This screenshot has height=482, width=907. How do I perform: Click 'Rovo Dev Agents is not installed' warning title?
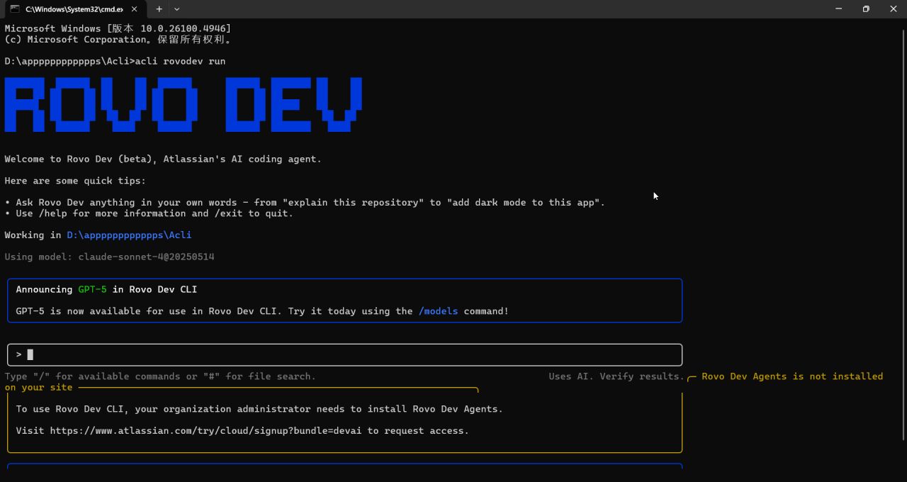tap(792, 376)
